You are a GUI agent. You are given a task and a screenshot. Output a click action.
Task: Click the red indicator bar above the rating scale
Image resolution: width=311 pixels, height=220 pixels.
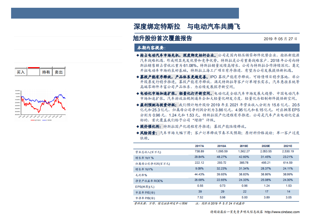pos(34,67)
